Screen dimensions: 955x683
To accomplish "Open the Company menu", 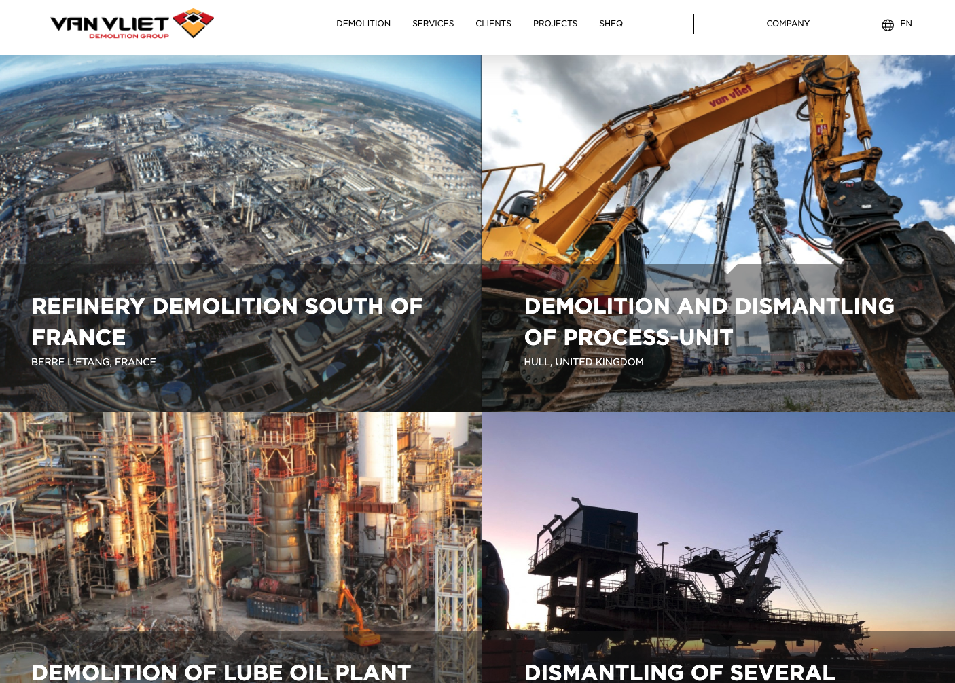I will 788,24.
